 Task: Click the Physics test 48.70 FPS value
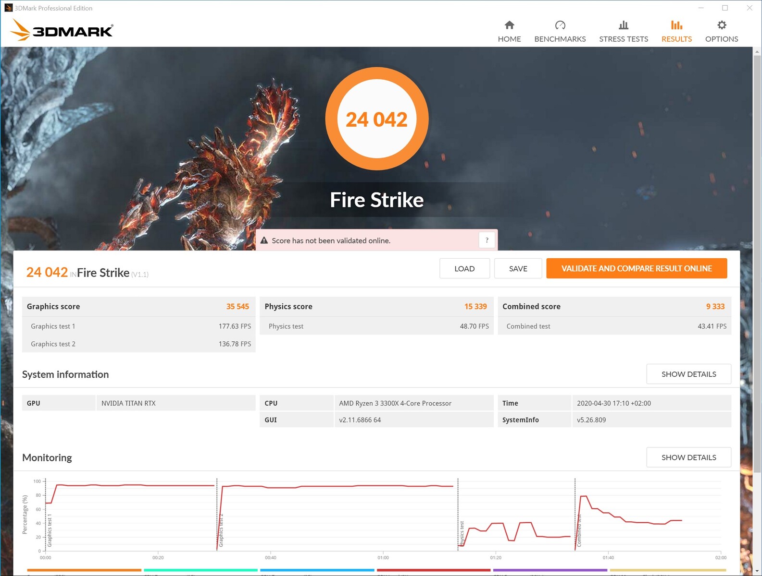[x=474, y=326]
